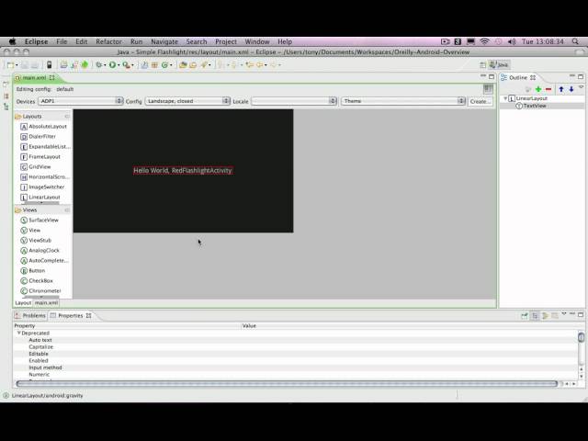Switch to the Problems tab
The width and height of the screenshot is (588, 441).
point(30,316)
